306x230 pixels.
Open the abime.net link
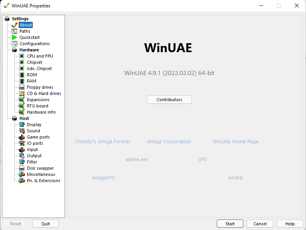136,160
